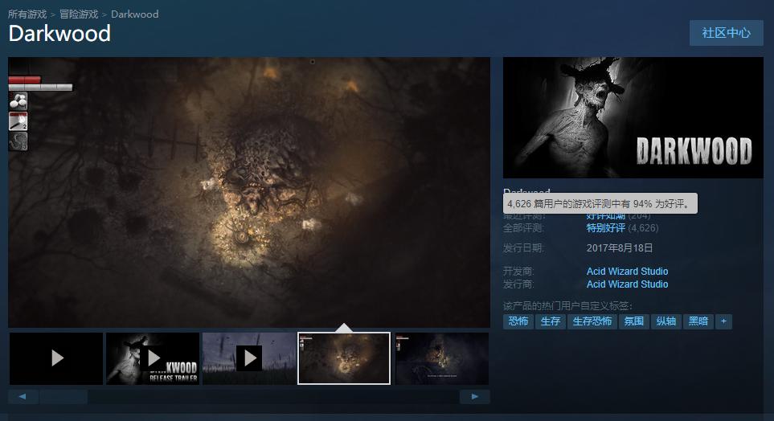The image size is (774, 421).
Task: Click the 2017年8月18日 release date text
Action: [x=620, y=247]
